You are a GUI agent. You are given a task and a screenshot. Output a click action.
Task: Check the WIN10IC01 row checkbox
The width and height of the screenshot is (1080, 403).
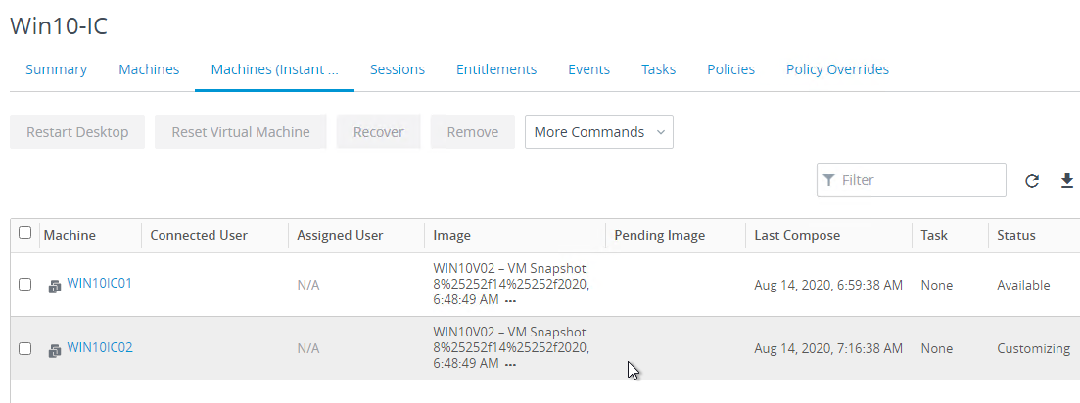coord(24,284)
